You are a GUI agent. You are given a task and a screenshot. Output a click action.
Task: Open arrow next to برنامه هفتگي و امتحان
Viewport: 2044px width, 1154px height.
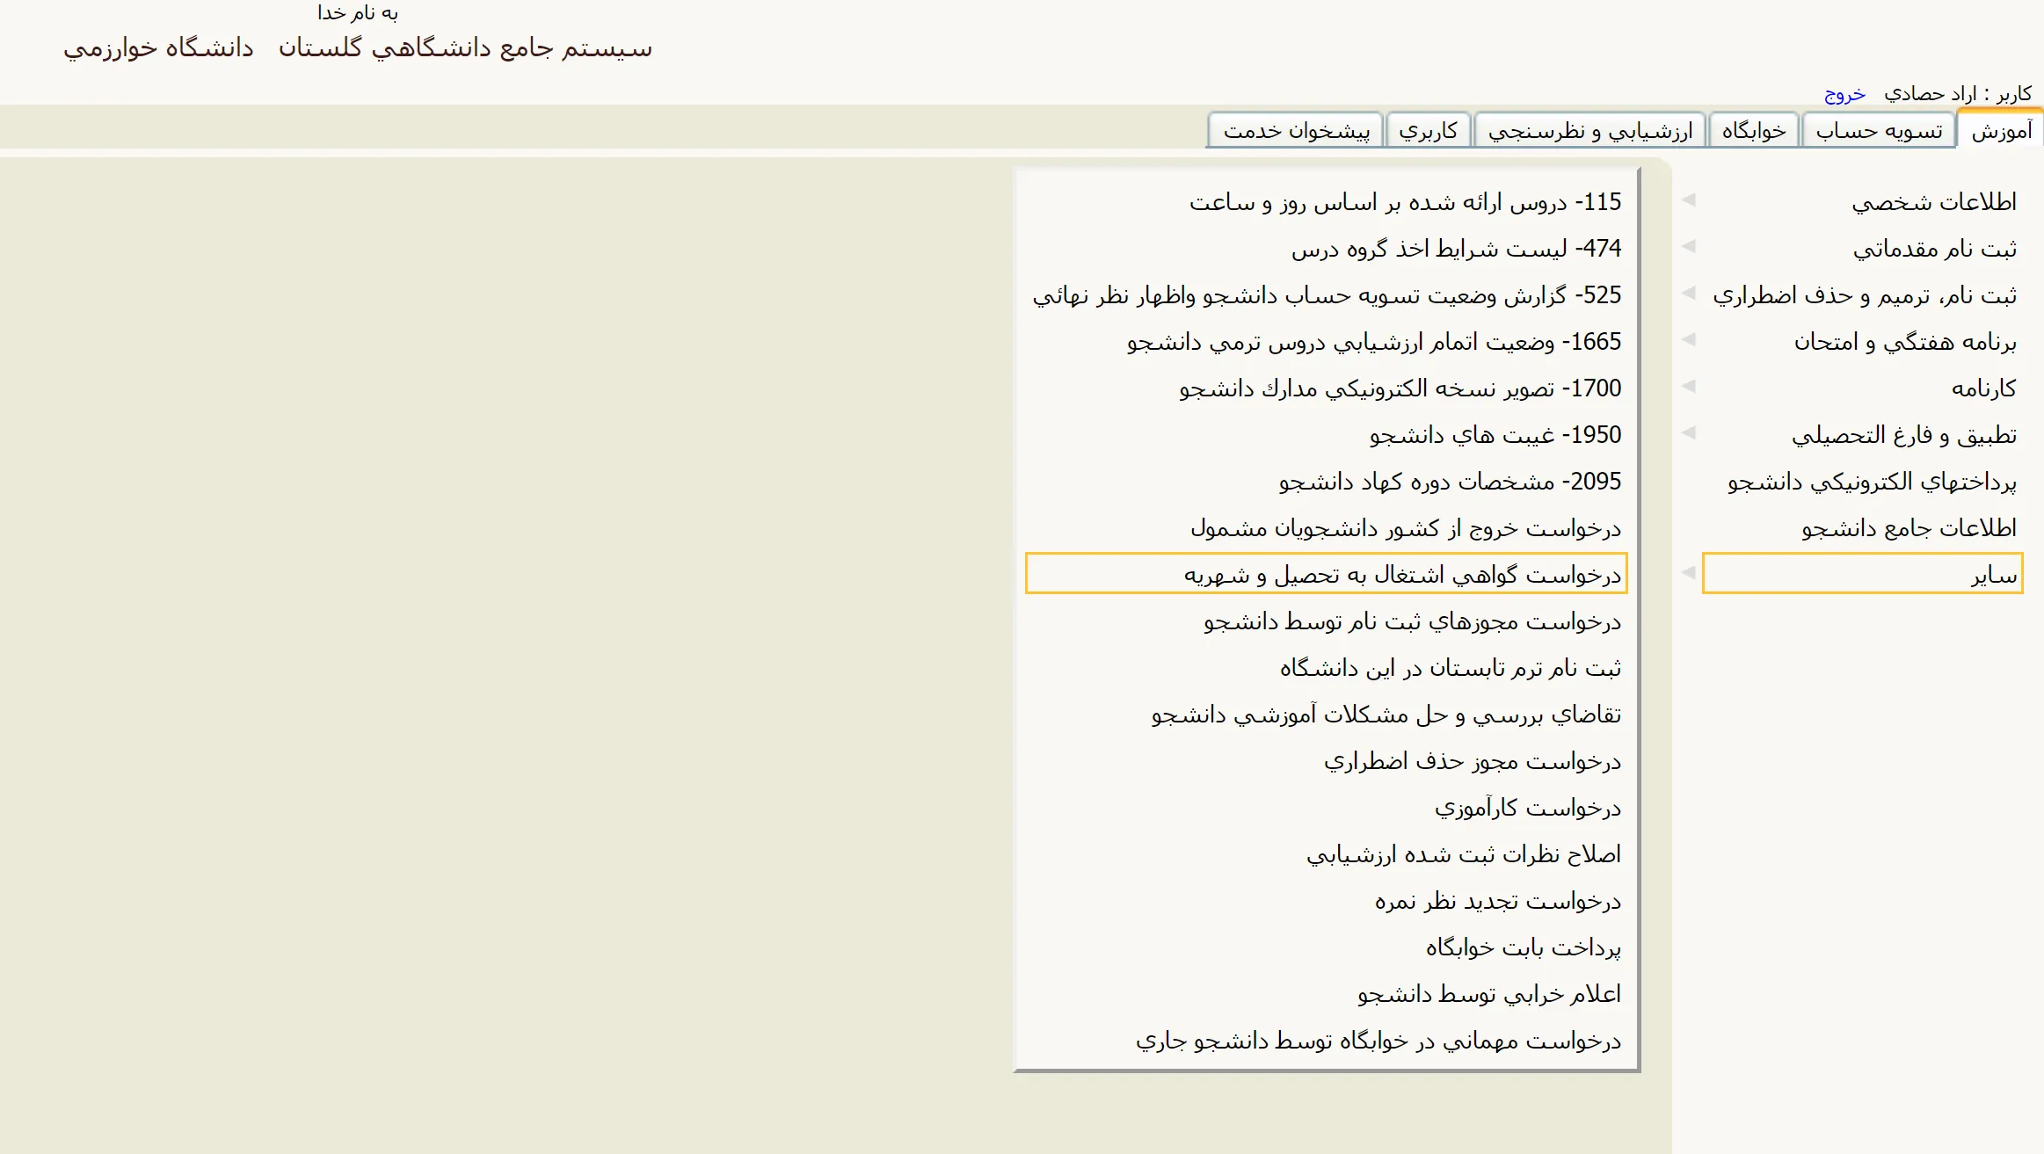tap(1689, 340)
